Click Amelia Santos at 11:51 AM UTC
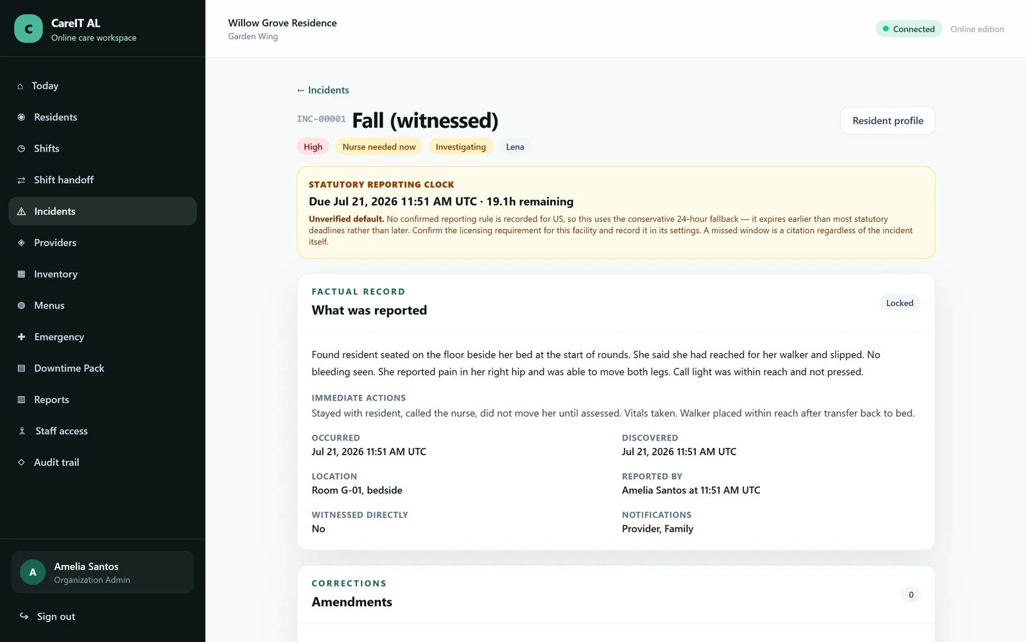The height and width of the screenshot is (642, 1027). point(691,490)
